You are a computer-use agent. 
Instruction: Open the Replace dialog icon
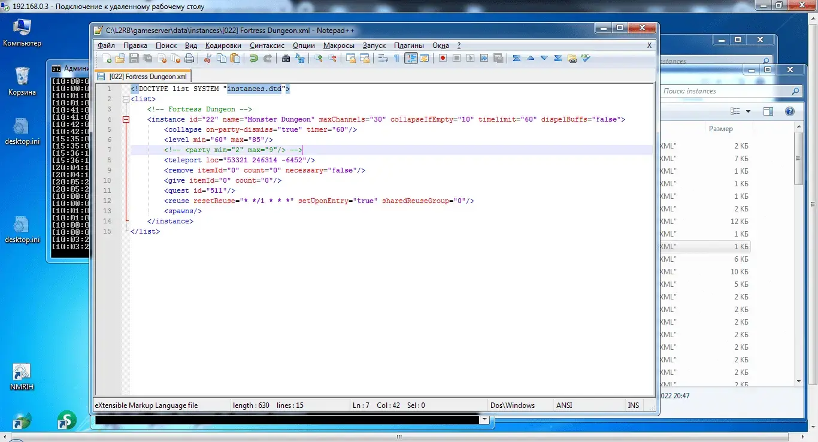pos(299,58)
